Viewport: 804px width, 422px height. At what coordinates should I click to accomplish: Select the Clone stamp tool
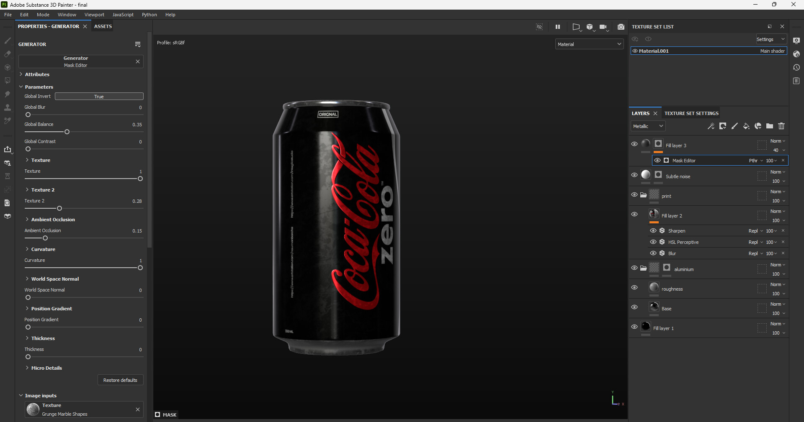(x=7, y=108)
